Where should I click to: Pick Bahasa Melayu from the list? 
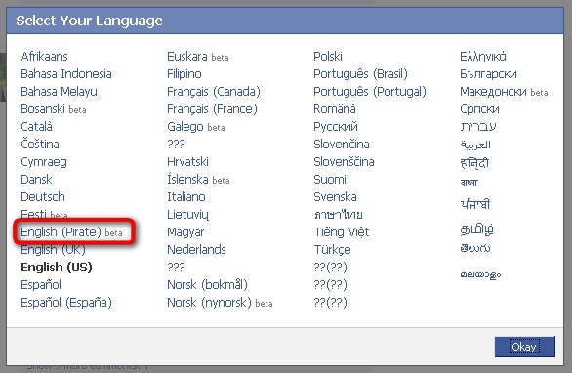coord(59,92)
